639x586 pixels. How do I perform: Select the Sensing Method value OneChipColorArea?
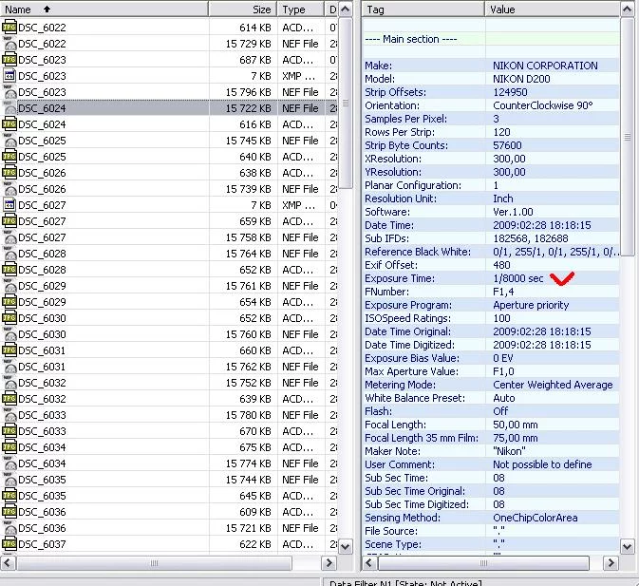tap(536, 518)
